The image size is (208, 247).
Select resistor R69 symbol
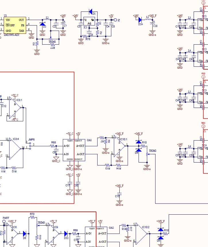pyautogui.click(x=74, y=234)
